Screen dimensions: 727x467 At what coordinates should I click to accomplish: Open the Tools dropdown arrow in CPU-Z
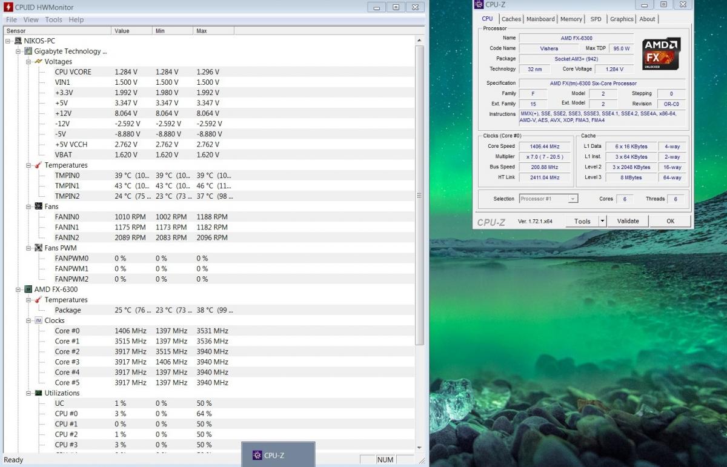[x=602, y=221]
